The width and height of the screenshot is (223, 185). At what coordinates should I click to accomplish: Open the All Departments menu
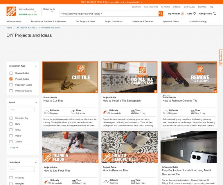(x=14, y=21)
